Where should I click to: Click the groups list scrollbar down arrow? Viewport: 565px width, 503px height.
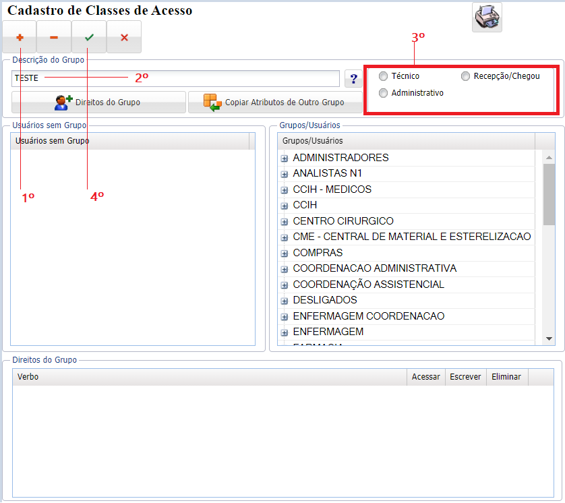[x=549, y=338]
